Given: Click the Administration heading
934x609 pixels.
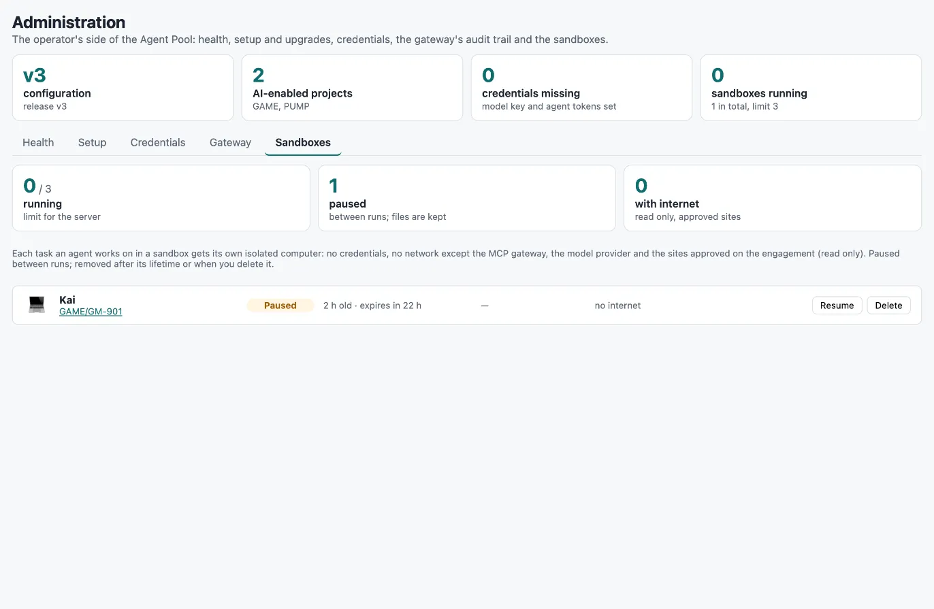Looking at the screenshot, I should pos(69,22).
